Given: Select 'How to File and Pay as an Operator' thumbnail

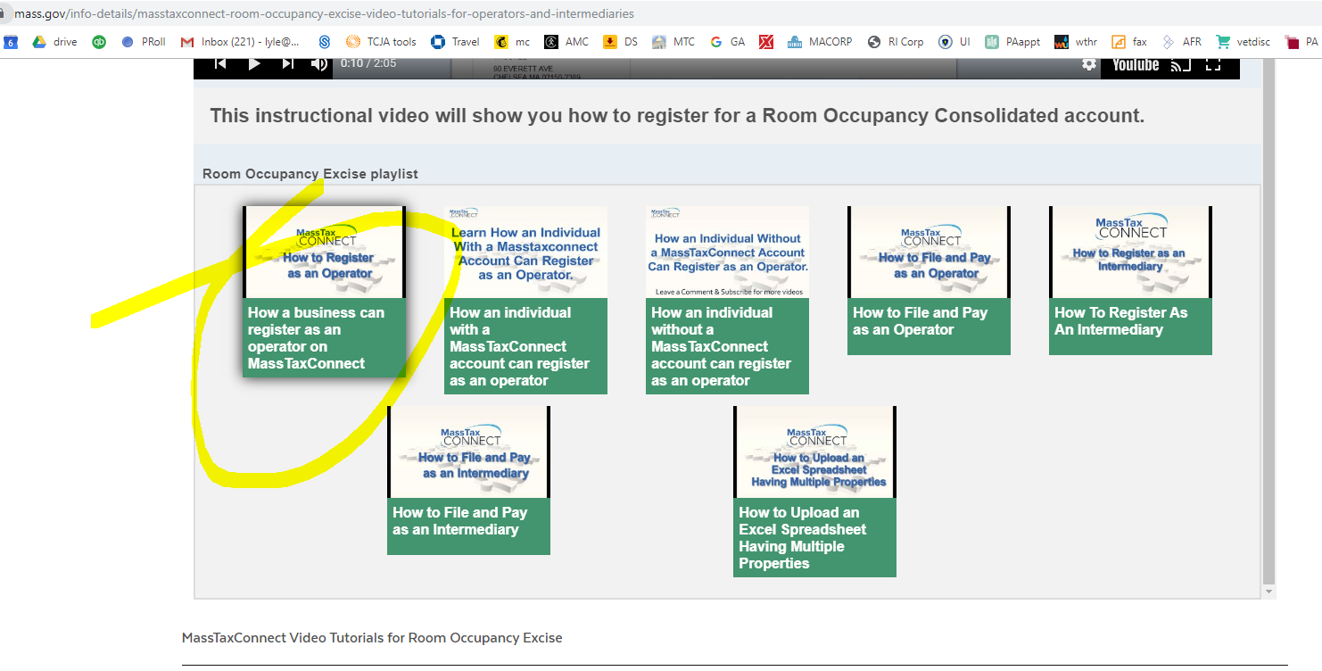Looking at the screenshot, I should 930,253.
